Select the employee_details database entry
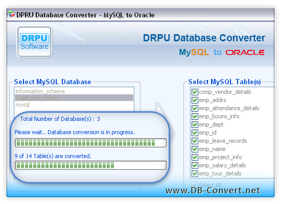 74,98
